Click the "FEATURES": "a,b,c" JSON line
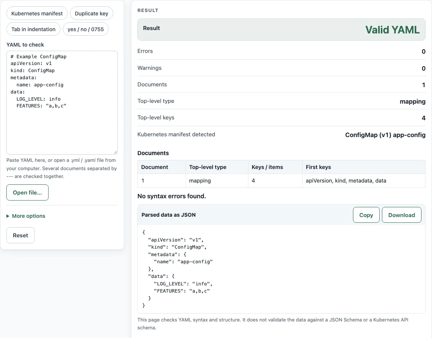This screenshot has height=338, width=432. [182, 291]
